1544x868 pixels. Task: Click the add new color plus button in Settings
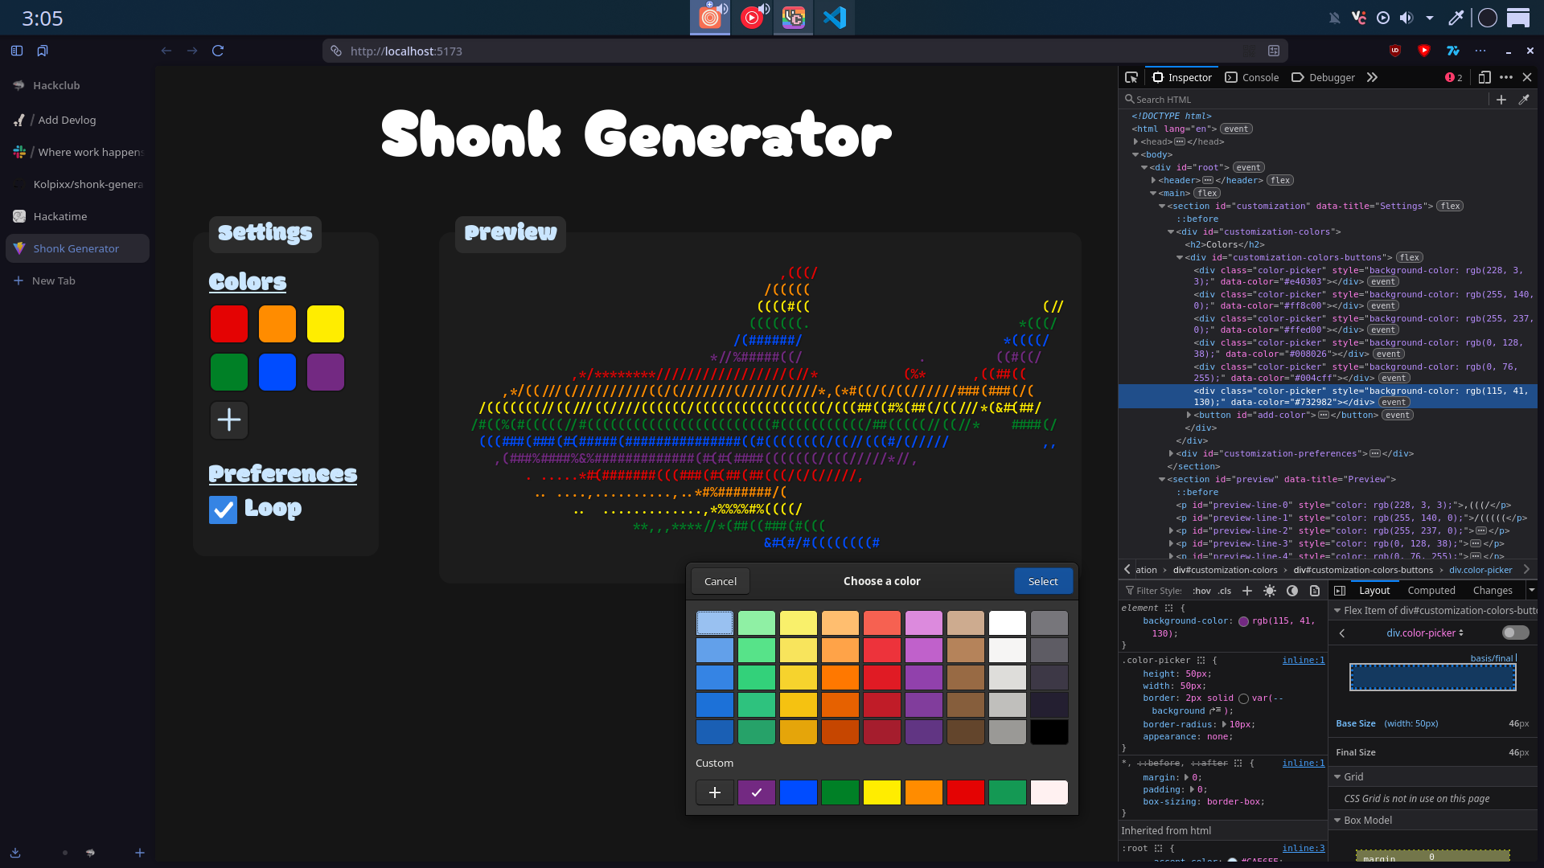[229, 420]
